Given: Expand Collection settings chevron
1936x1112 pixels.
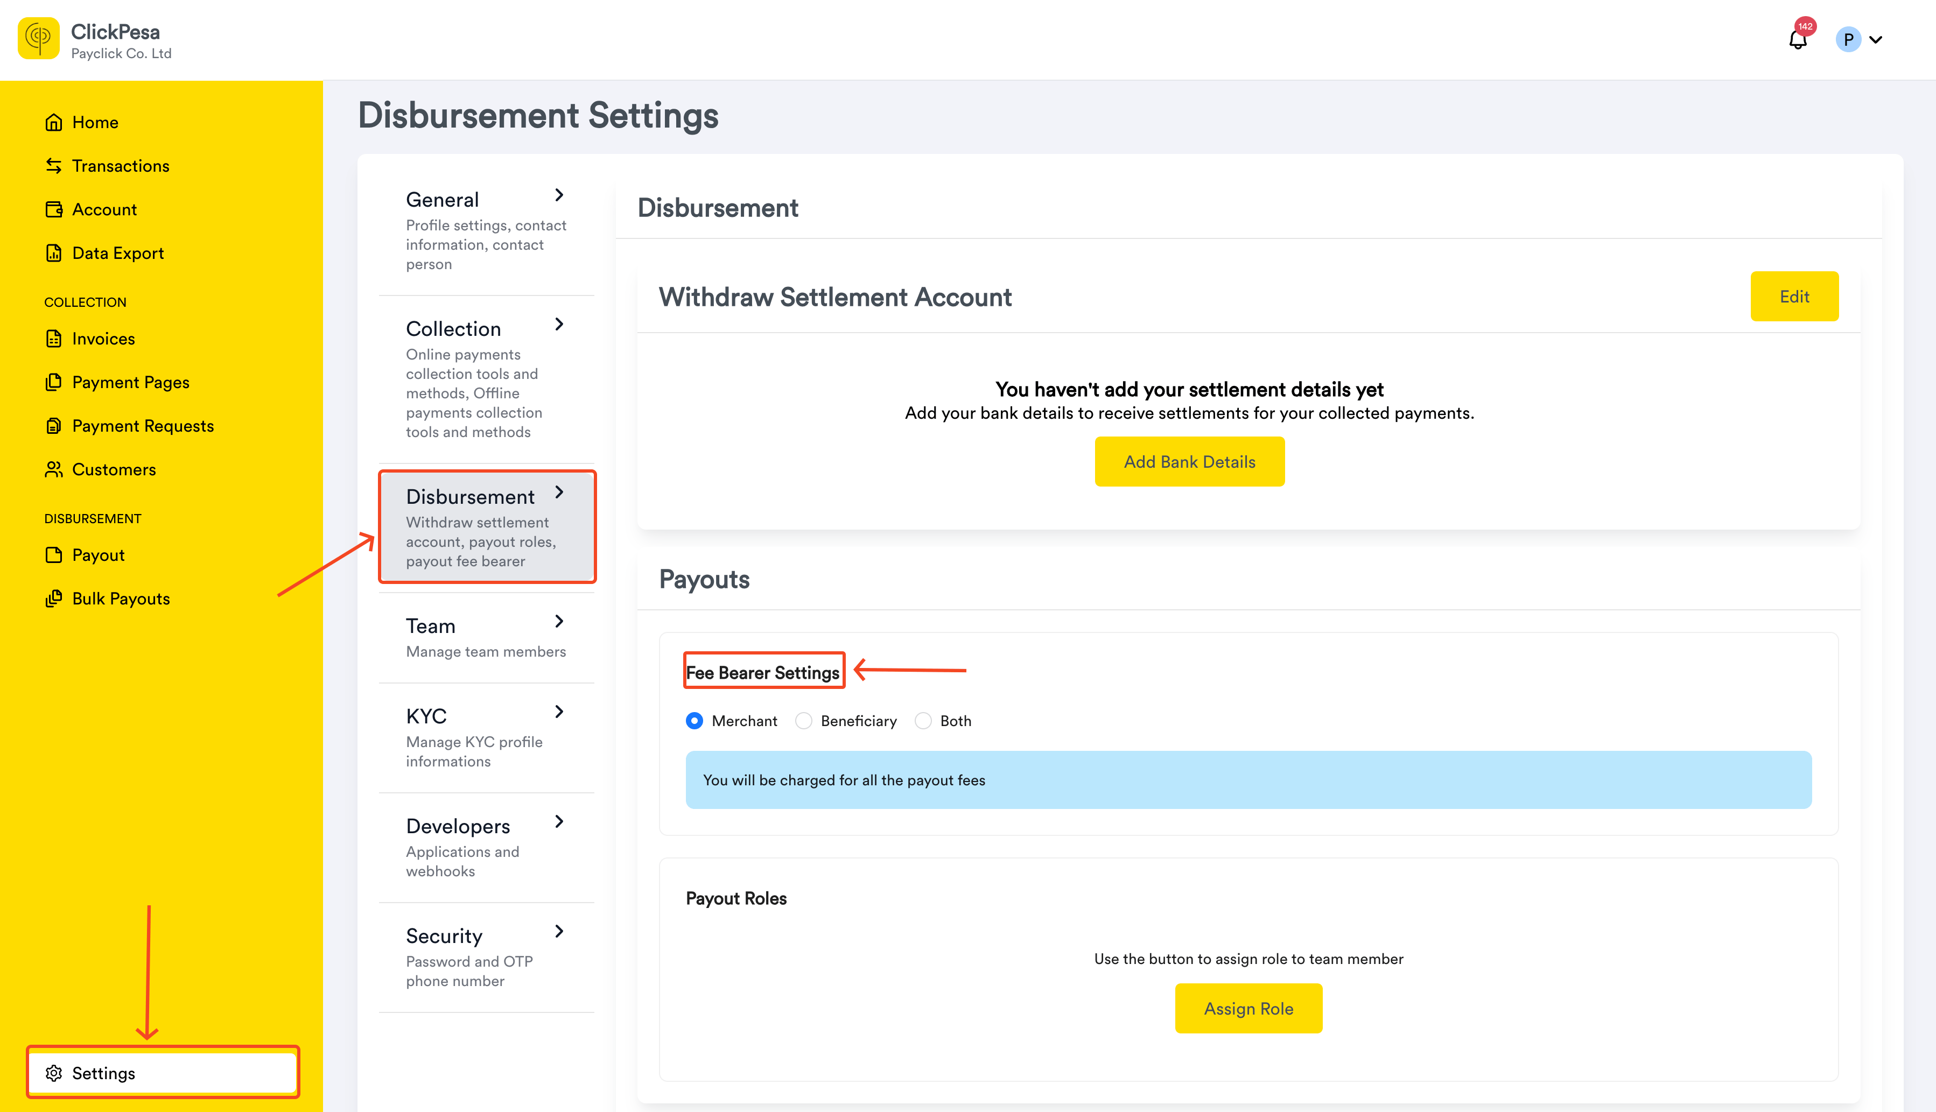Looking at the screenshot, I should 559,324.
